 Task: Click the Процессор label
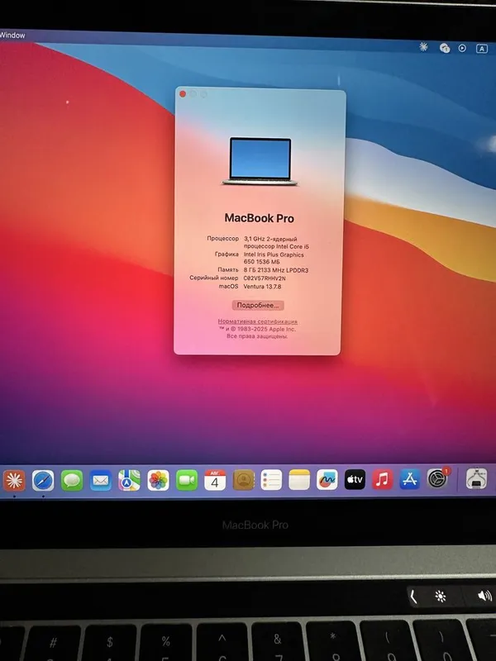(x=222, y=239)
